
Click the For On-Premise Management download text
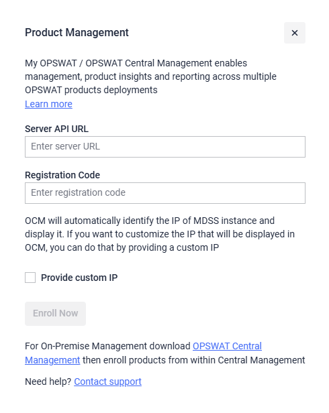click(107, 346)
